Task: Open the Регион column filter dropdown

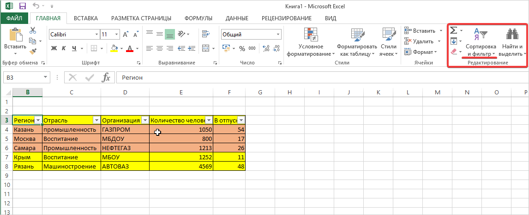Action: point(38,120)
